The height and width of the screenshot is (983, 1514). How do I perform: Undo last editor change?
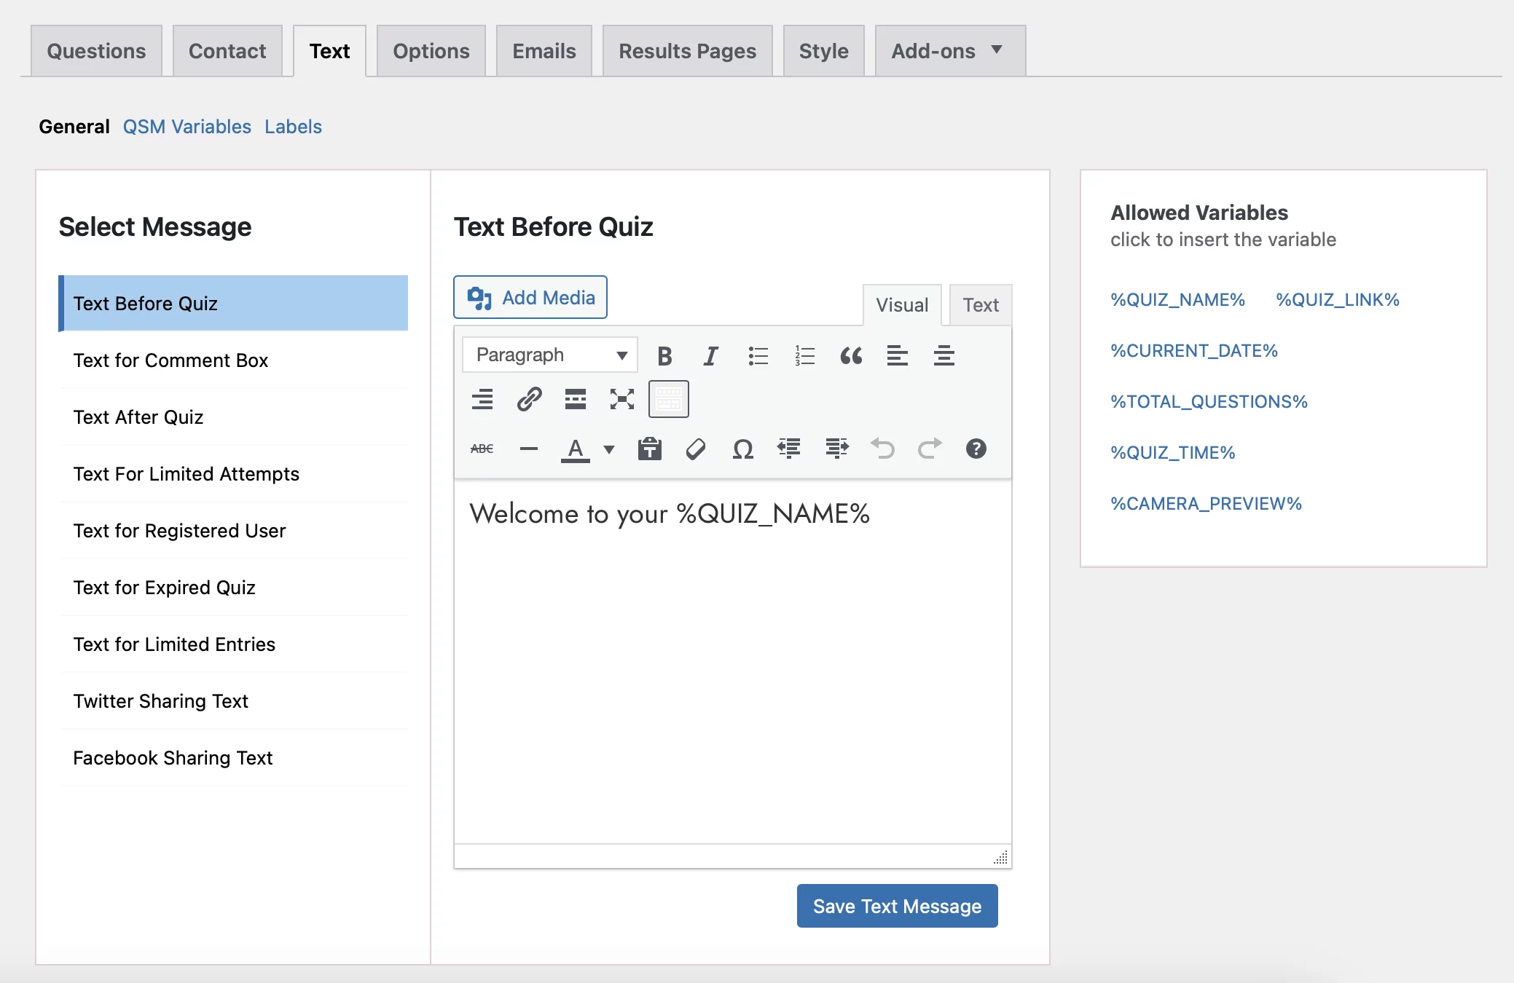(883, 449)
